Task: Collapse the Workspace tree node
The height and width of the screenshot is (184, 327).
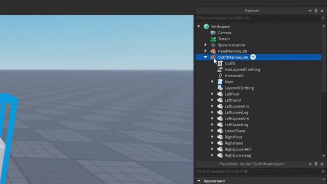Action: click(199, 27)
